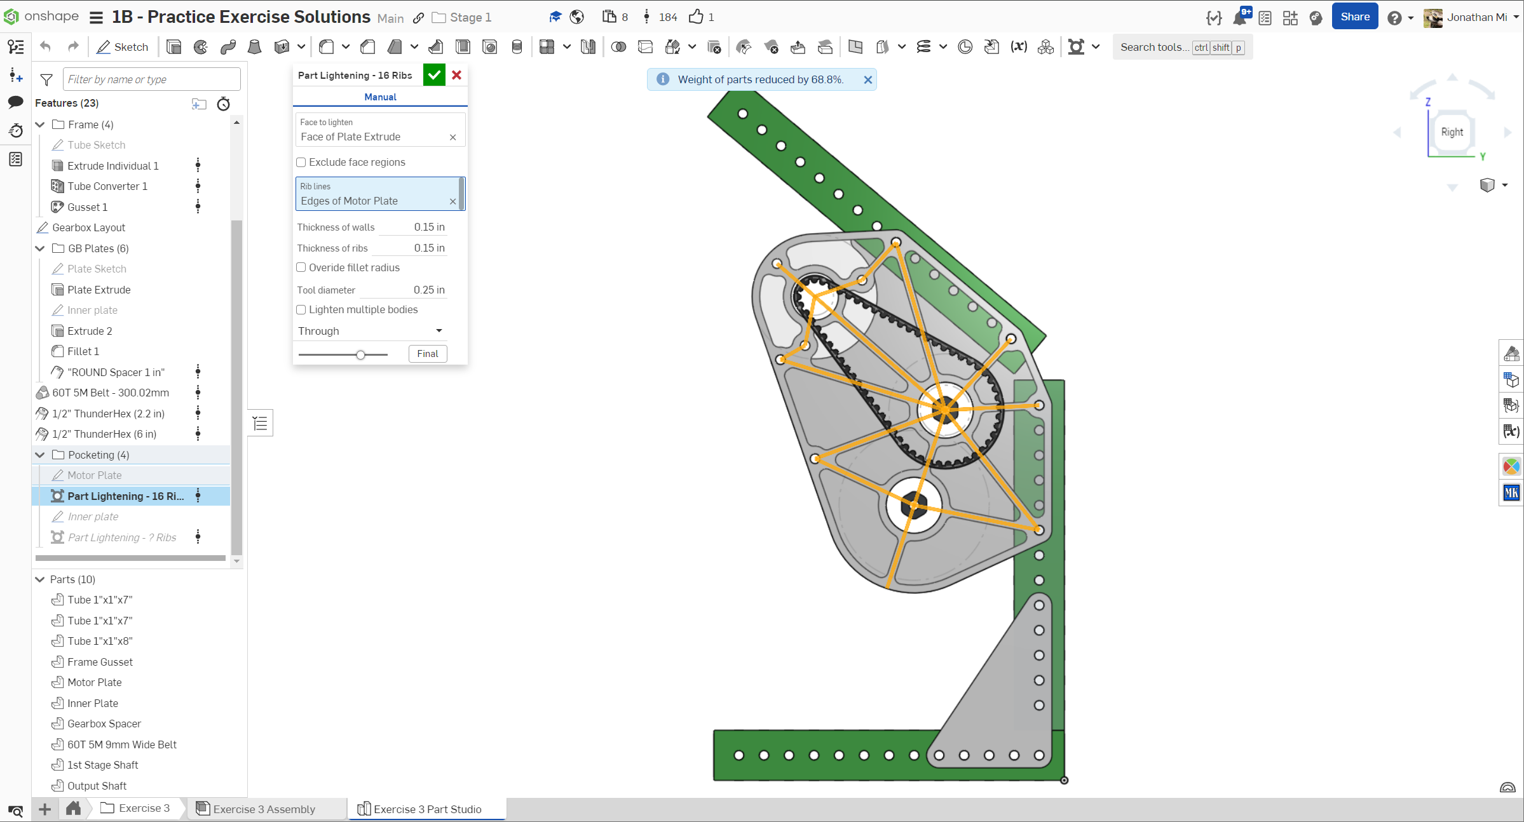
Task: Switch to Exercise 3 Assembly tab
Action: 264,809
